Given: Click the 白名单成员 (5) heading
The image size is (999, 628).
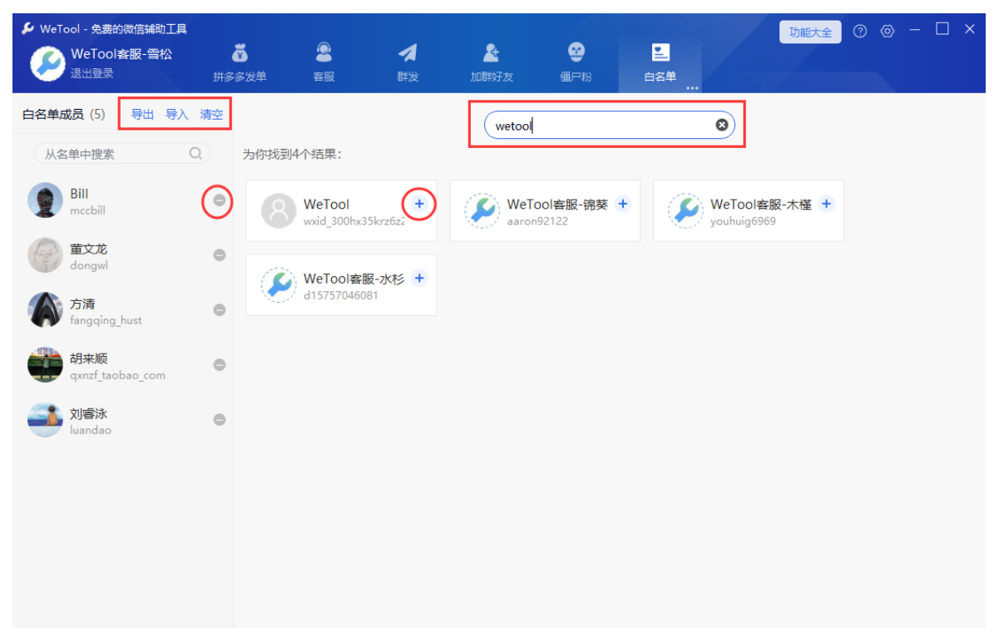Looking at the screenshot, I should pyautogui.click(x=63, y=115).
